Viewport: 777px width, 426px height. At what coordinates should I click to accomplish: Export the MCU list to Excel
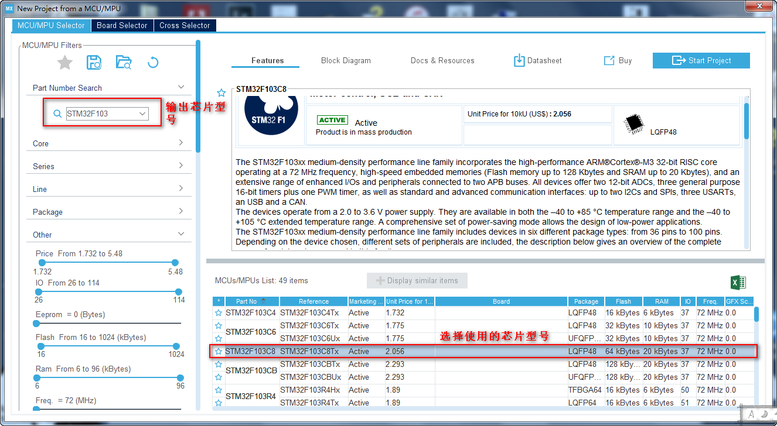point(738,282)
